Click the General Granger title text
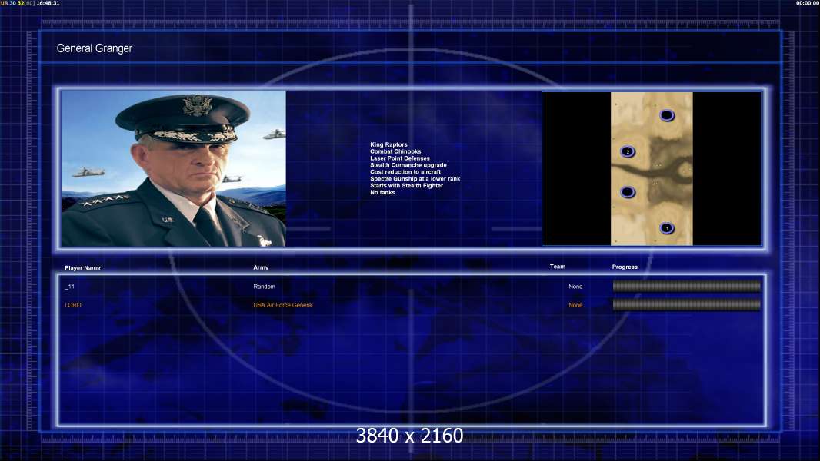 94,48
